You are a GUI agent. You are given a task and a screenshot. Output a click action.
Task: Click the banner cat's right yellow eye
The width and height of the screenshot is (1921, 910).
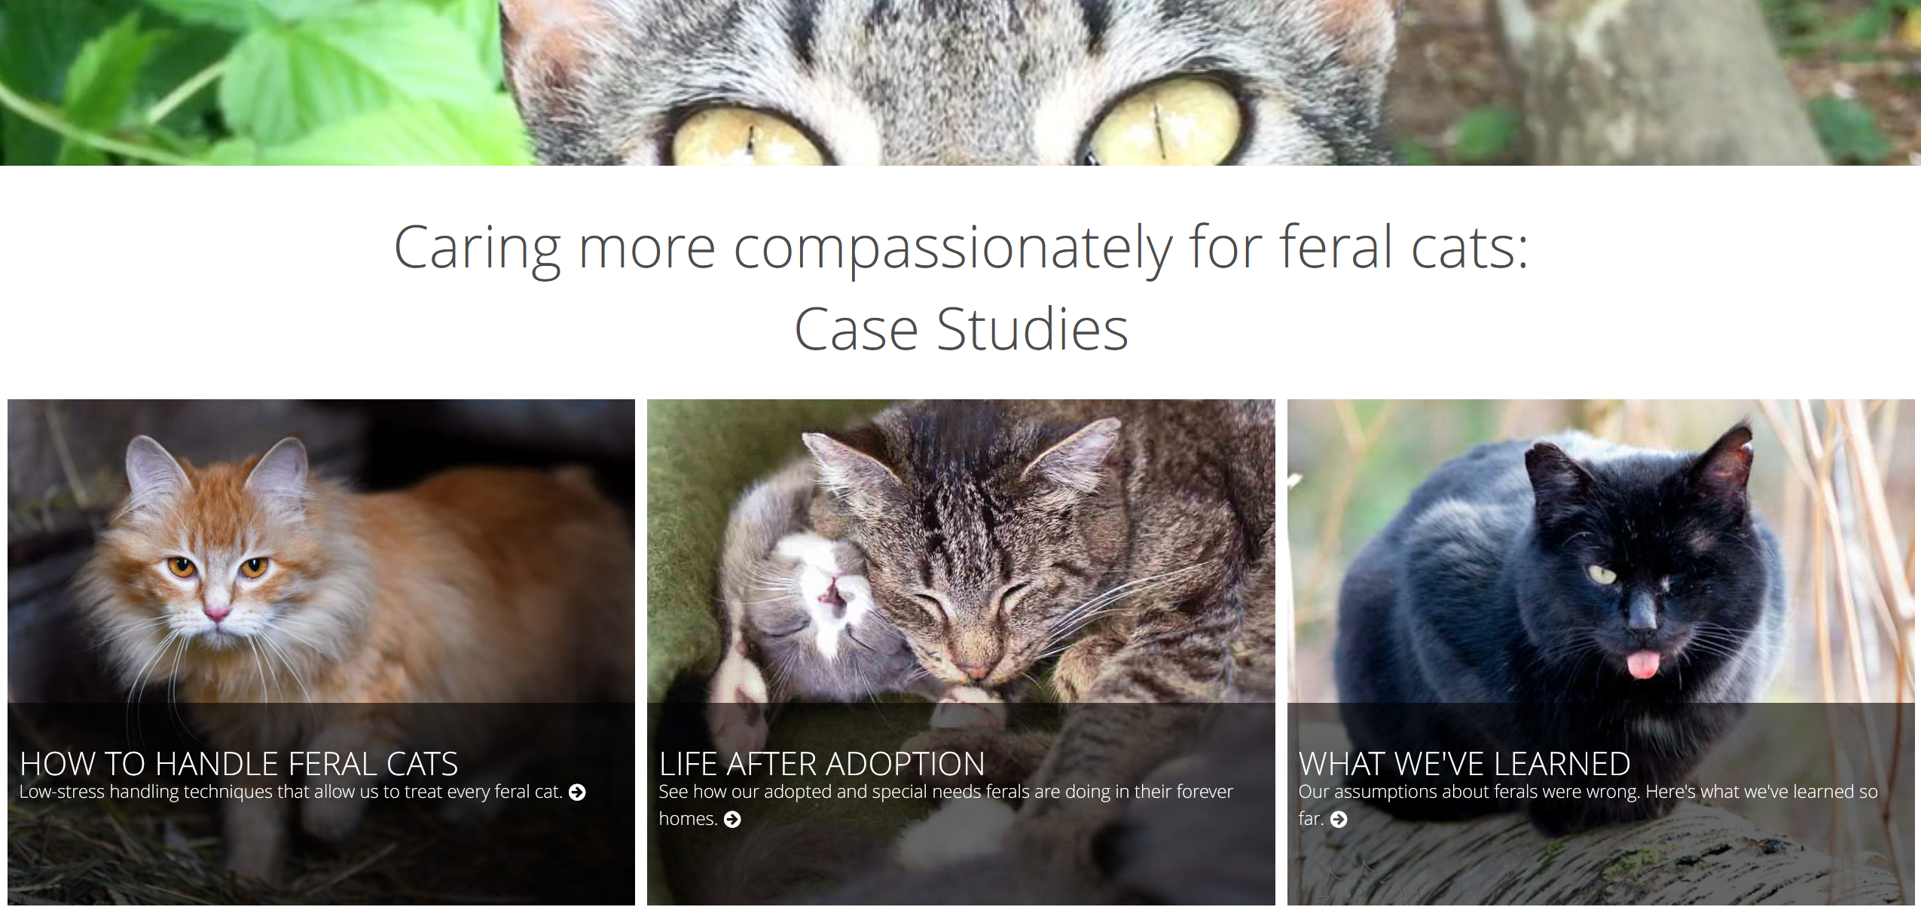click(x=1164, y=121)
